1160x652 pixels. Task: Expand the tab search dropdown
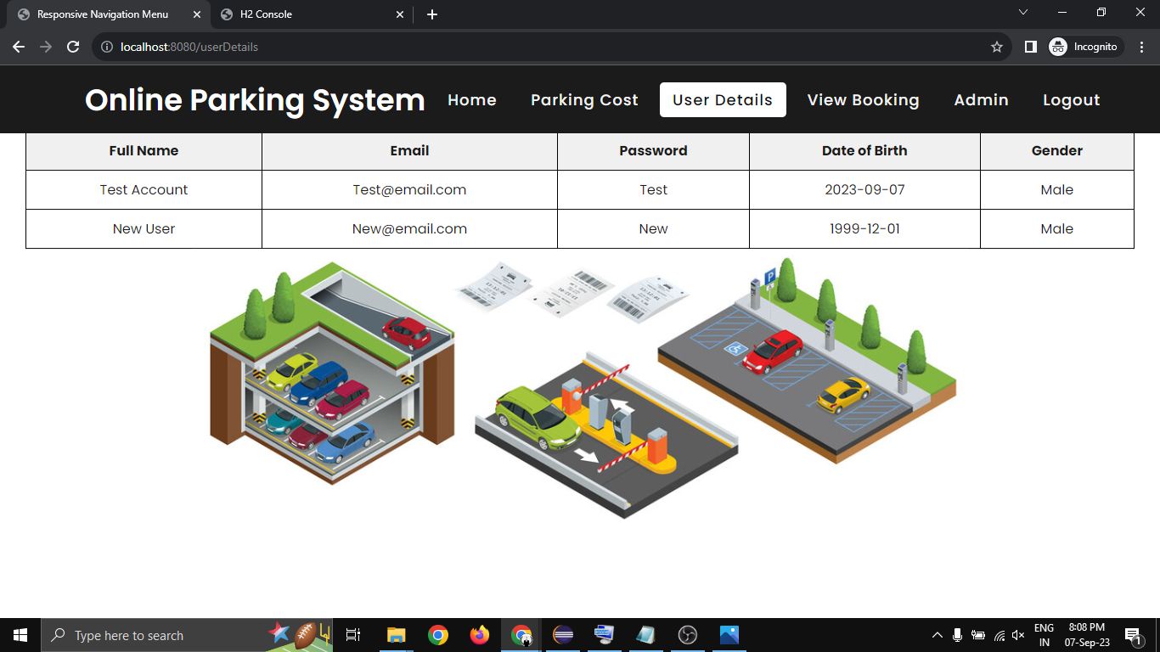click(x=1023, y=13)
